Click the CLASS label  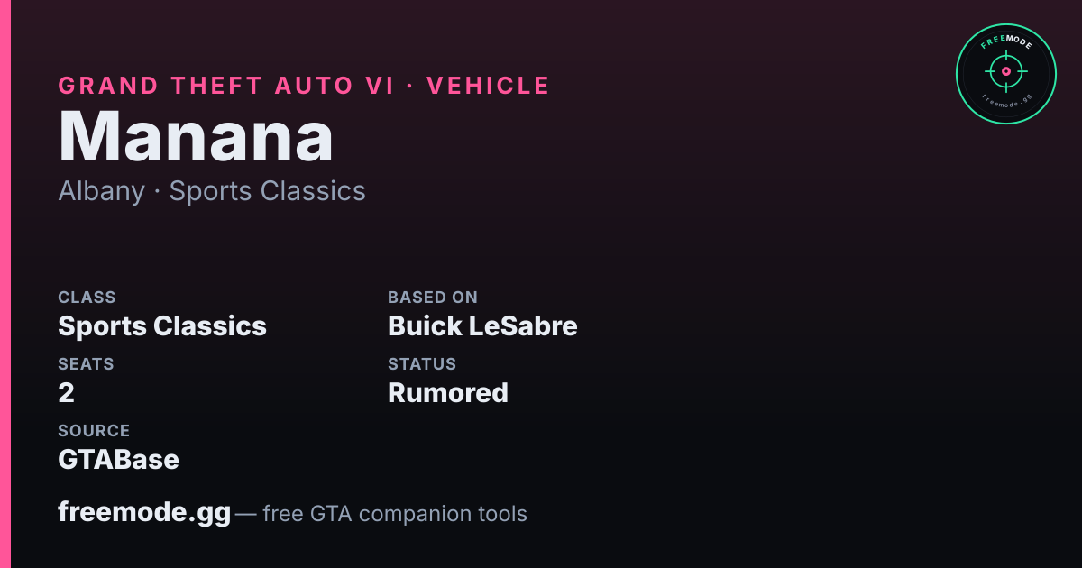tap(87, 298)
